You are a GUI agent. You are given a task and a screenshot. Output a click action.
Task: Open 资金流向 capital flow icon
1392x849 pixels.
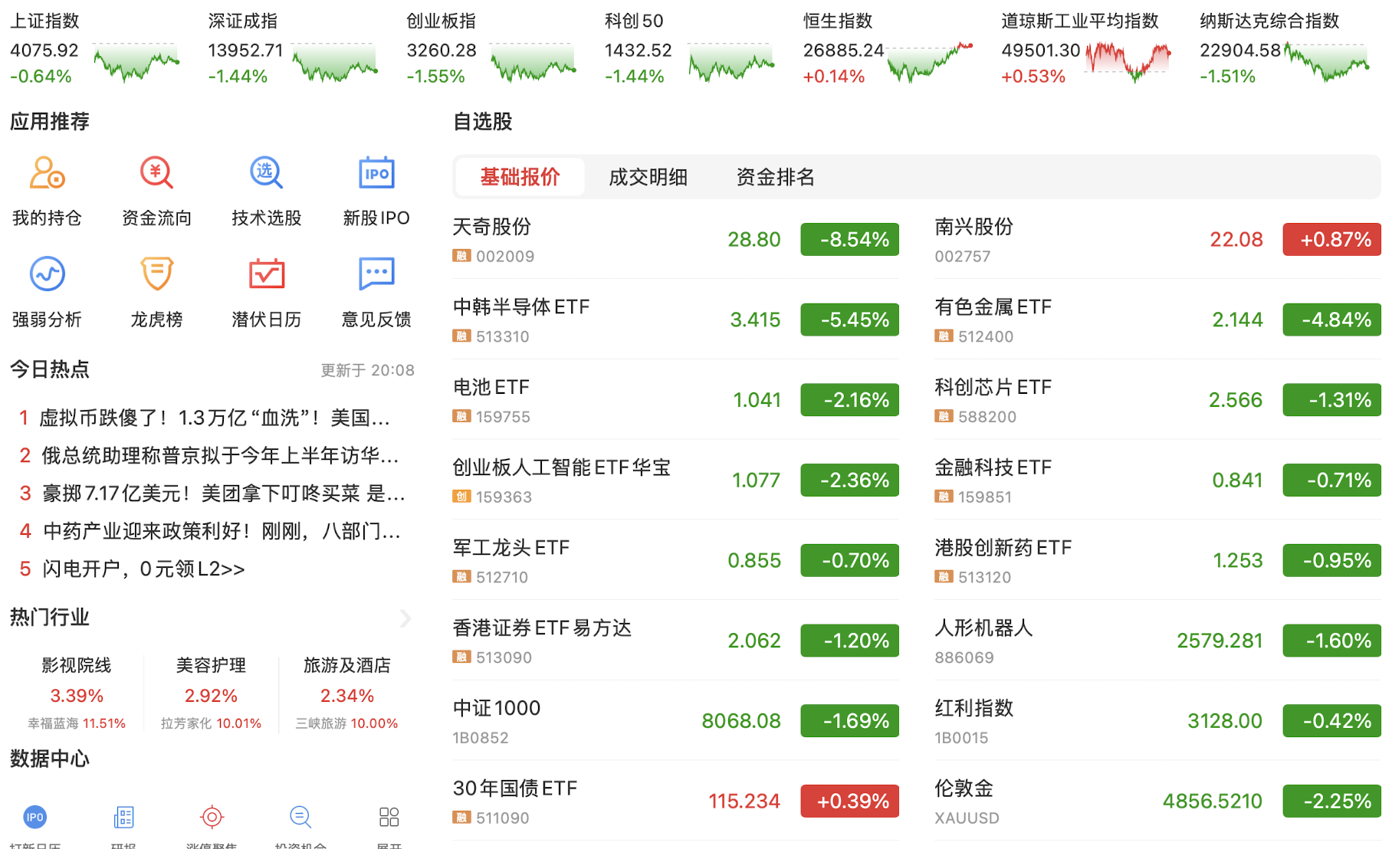pyautogui.click(x=156, y=173)
